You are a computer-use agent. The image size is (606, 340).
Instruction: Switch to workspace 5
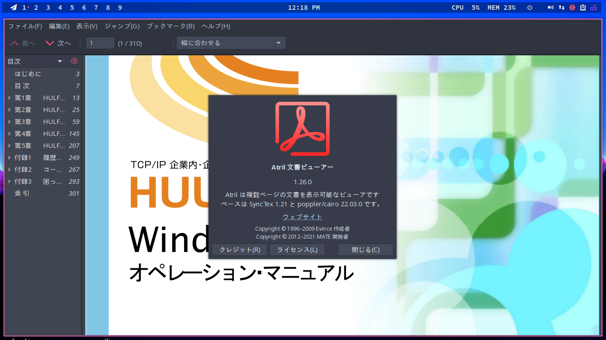tap(72, 8)
